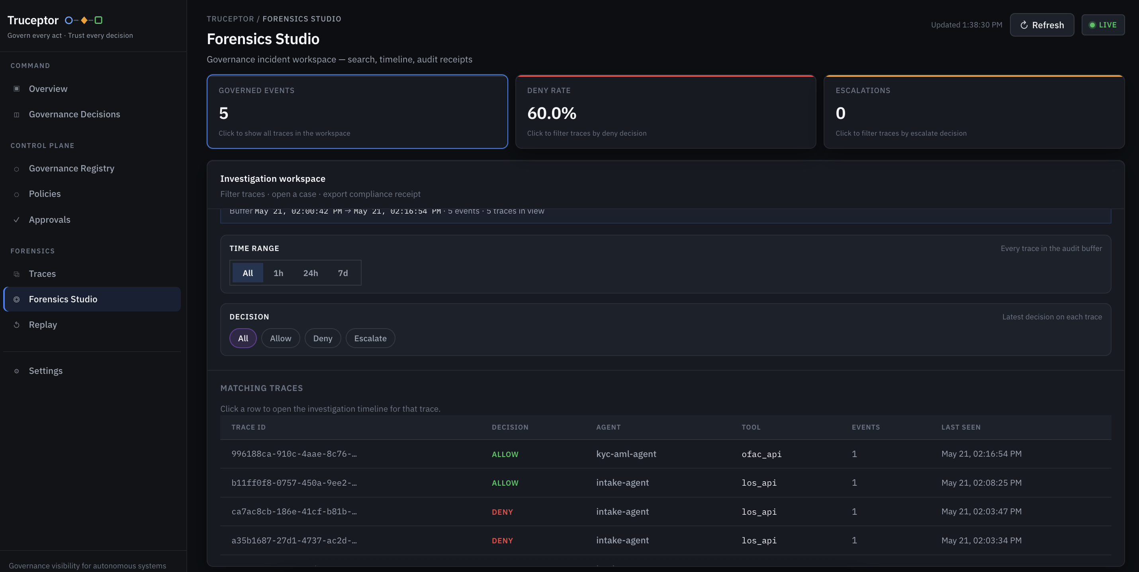This screenshot has width=1139, height=572.
Task: Click the DECISION column header
Action: 510,428
